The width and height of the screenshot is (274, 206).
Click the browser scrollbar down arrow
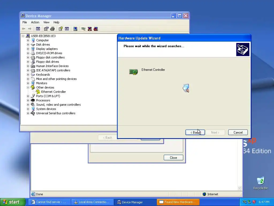click(240, 188)
